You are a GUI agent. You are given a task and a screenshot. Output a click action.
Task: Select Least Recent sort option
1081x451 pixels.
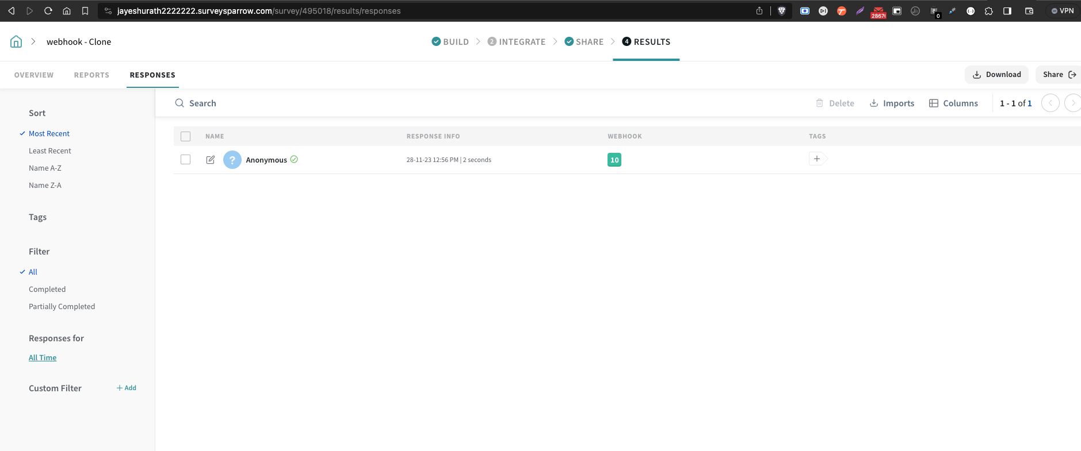(50, 151)
